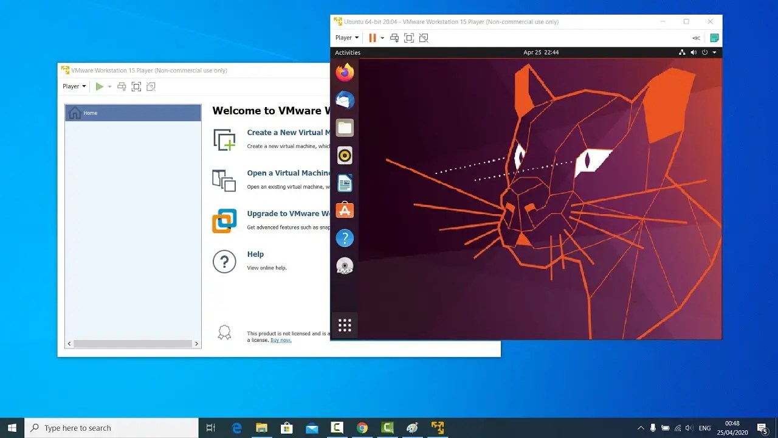Open Ubuntu's system menu chevron

click(714, 52)
